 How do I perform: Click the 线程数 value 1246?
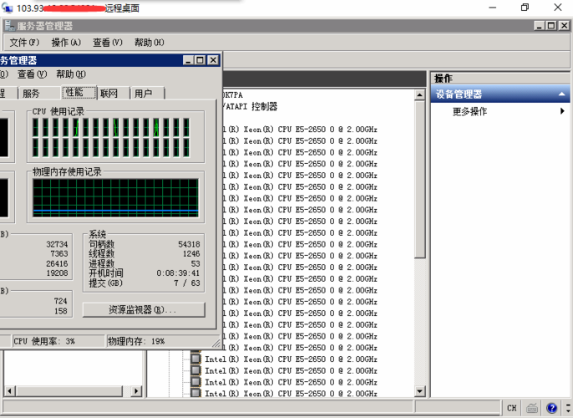coord(191,254)
